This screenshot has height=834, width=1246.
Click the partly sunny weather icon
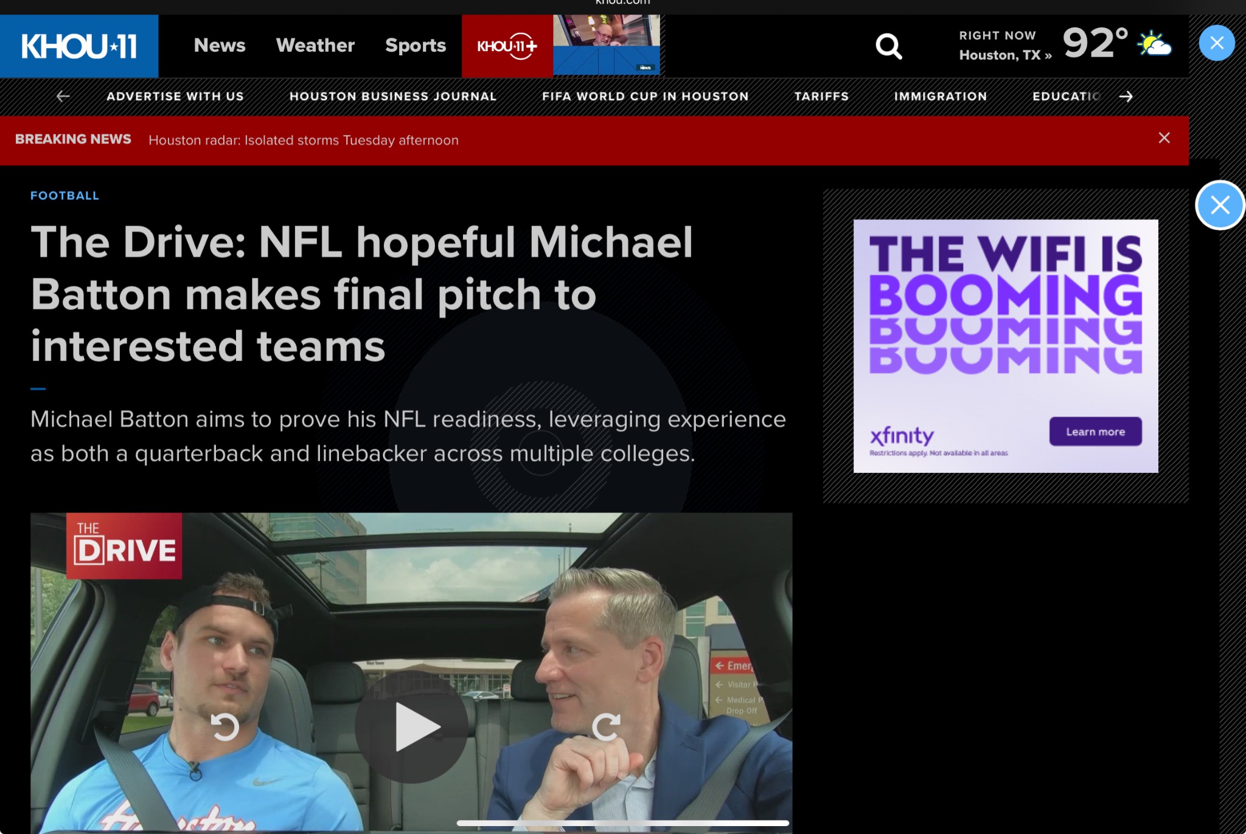[x=1154, y=44]
